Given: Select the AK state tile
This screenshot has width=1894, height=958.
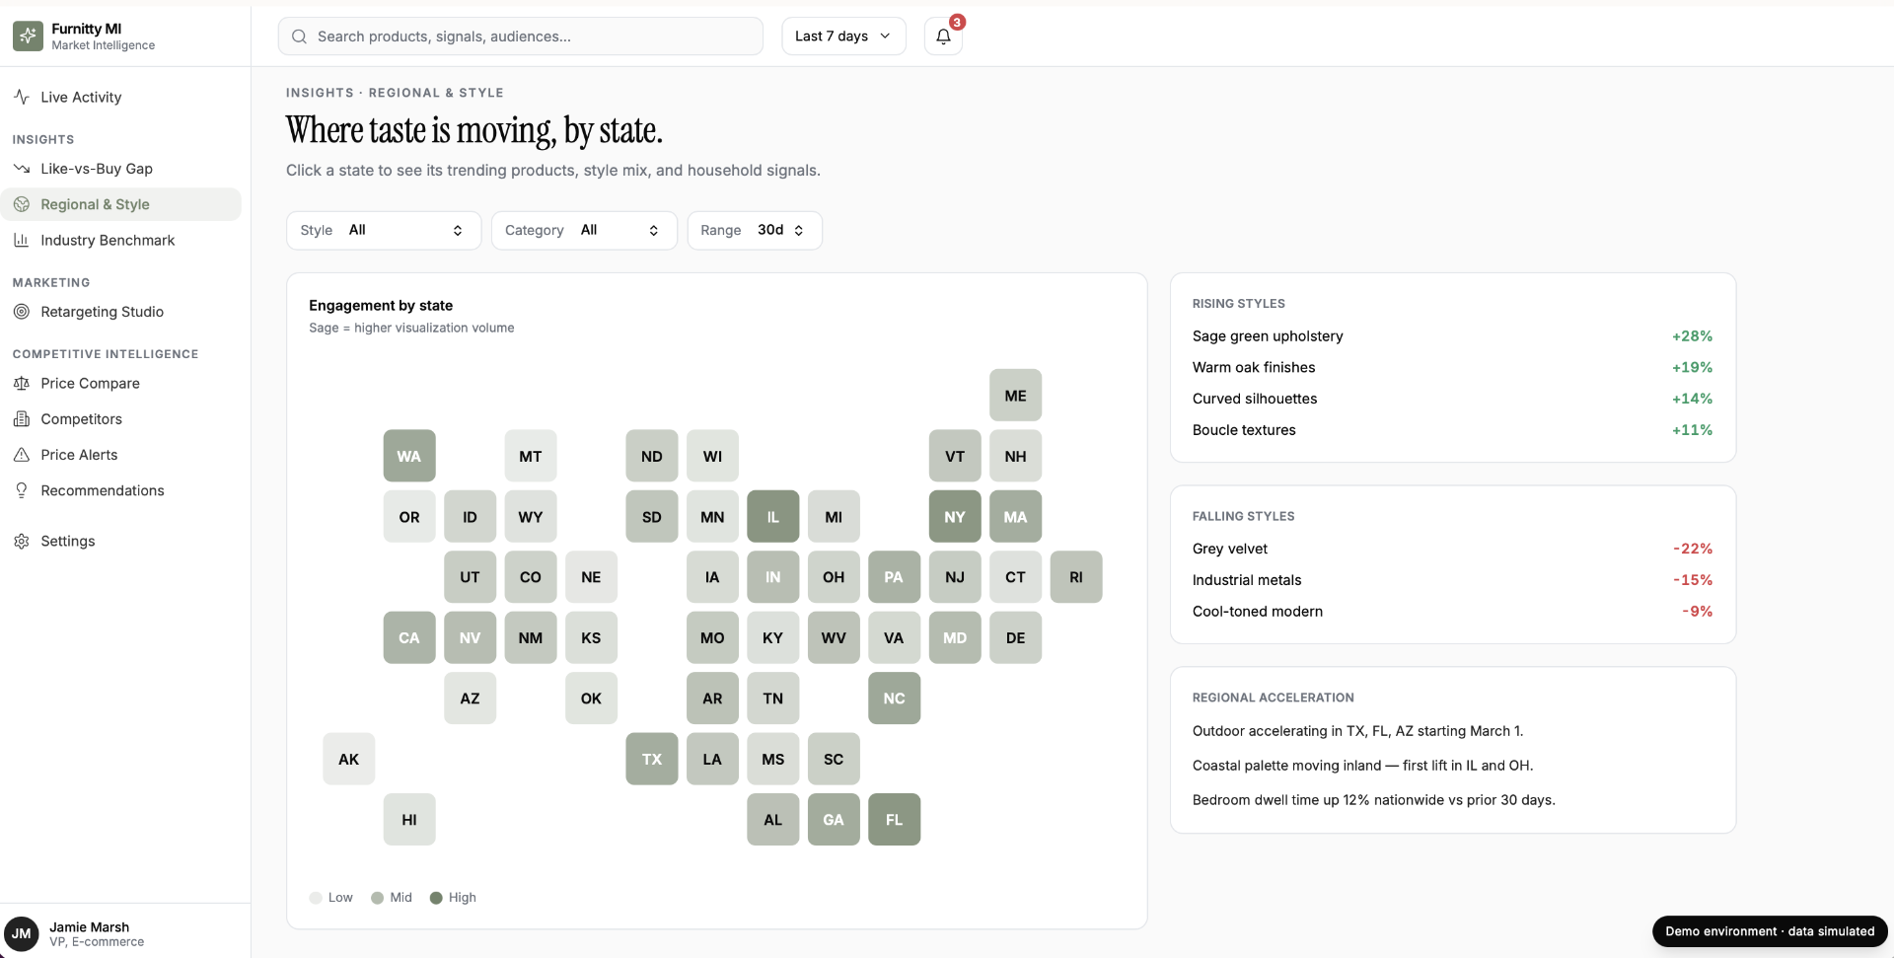Looking at the screenshot, I should click(349, 759).
